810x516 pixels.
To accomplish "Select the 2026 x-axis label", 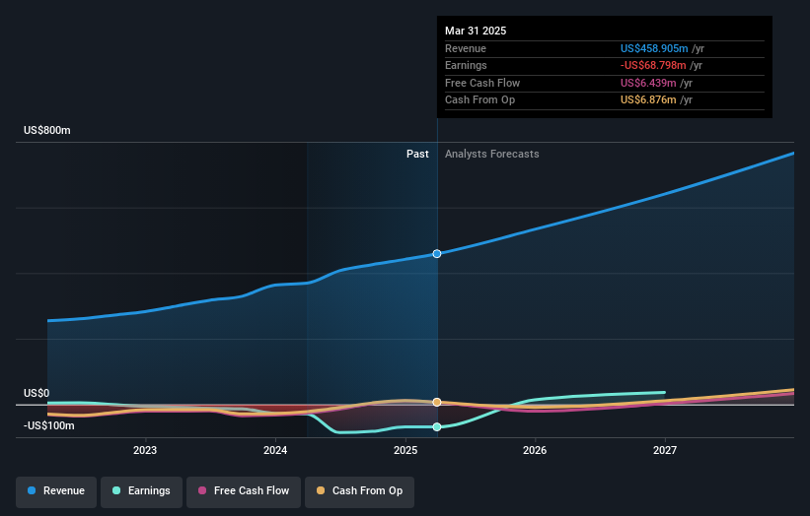I will 535,450.
